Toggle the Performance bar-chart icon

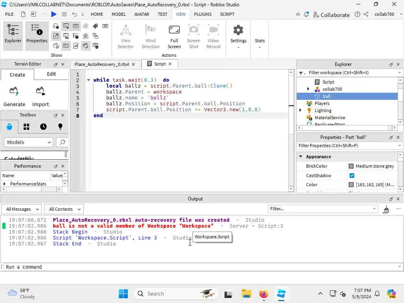pyautogui.click(x=76, y=46)
